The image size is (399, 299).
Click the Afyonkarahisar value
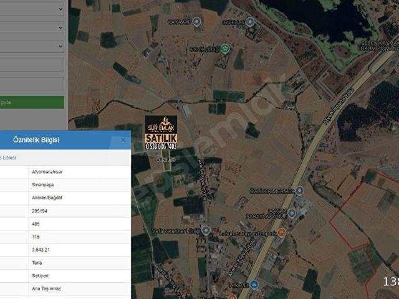(47, 172)
